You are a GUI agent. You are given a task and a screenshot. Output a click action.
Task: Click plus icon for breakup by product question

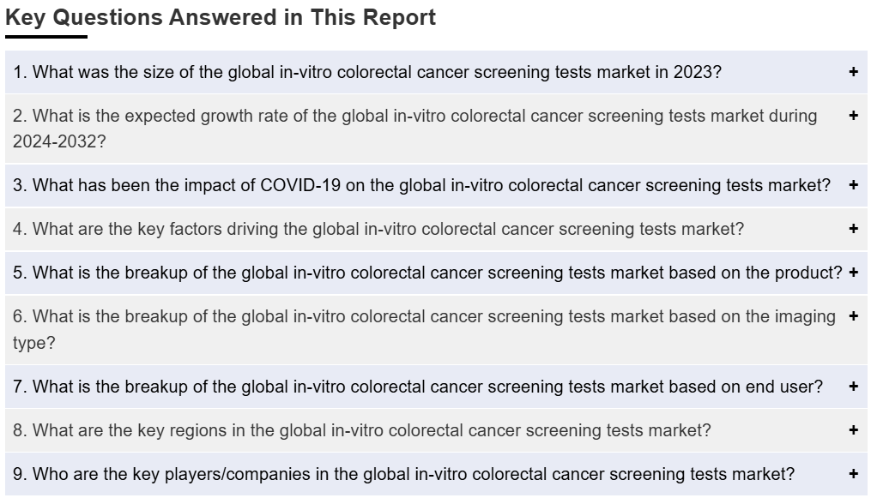click(853, 273)
